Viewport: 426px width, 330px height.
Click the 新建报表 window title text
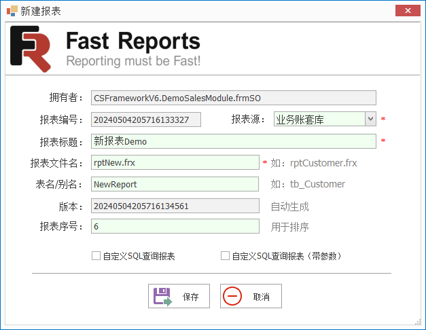tap(41, 11)
